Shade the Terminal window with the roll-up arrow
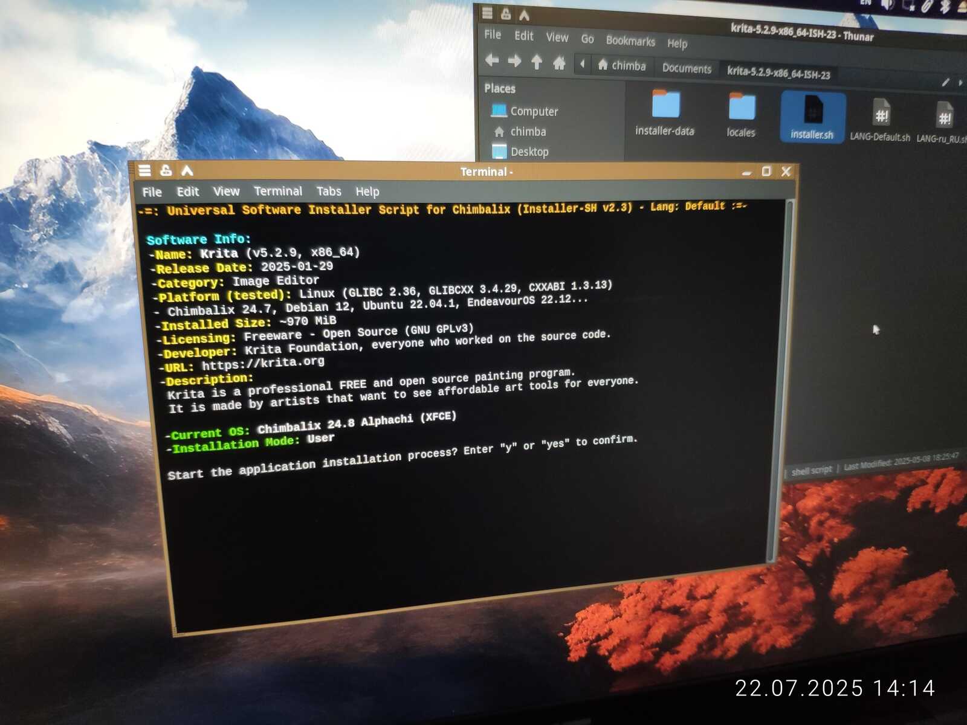The width and height of the screenshot is (967, 725). pyautogui.click(x=187, y=171)
